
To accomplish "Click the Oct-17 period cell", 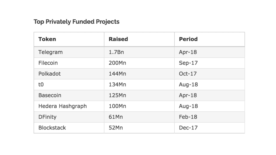I will pos(188,74).
